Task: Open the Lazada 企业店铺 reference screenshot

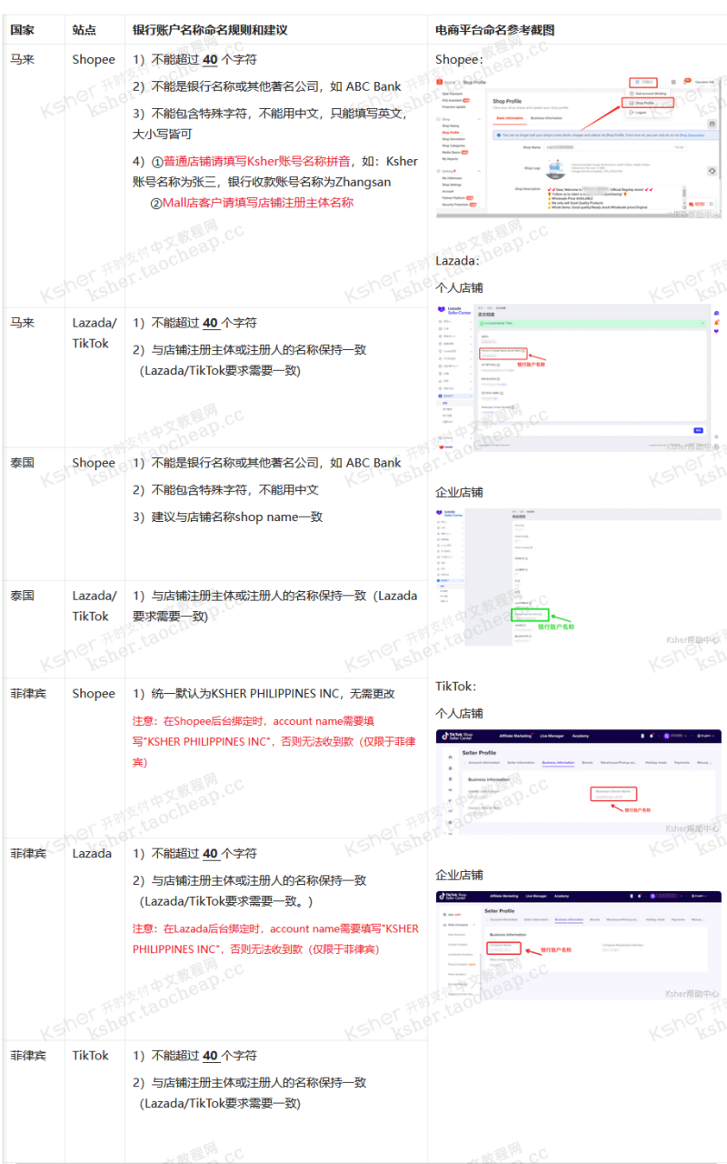Action: click(577, 578)
